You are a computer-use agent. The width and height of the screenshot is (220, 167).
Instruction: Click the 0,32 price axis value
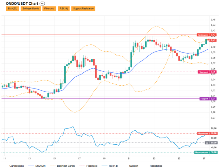click(213, 91)
